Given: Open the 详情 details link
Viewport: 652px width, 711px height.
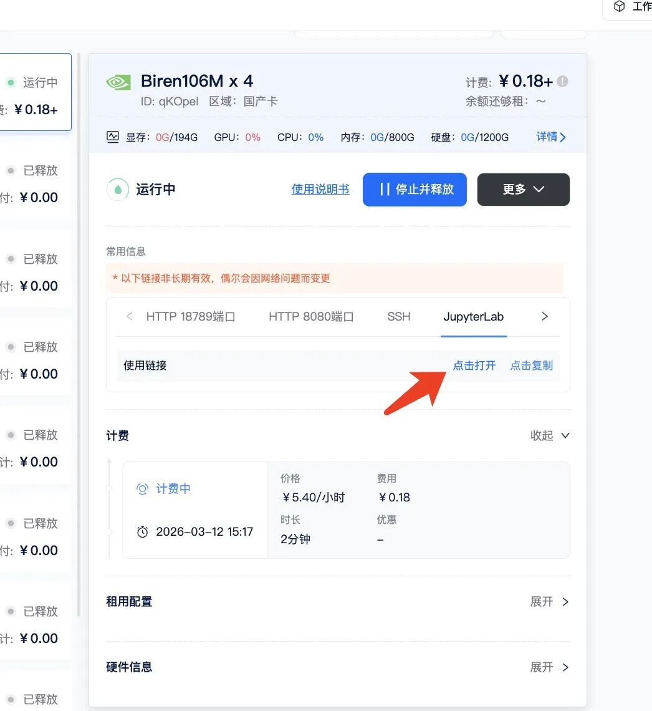Looking at the screenshot, I should pos(550,137).
